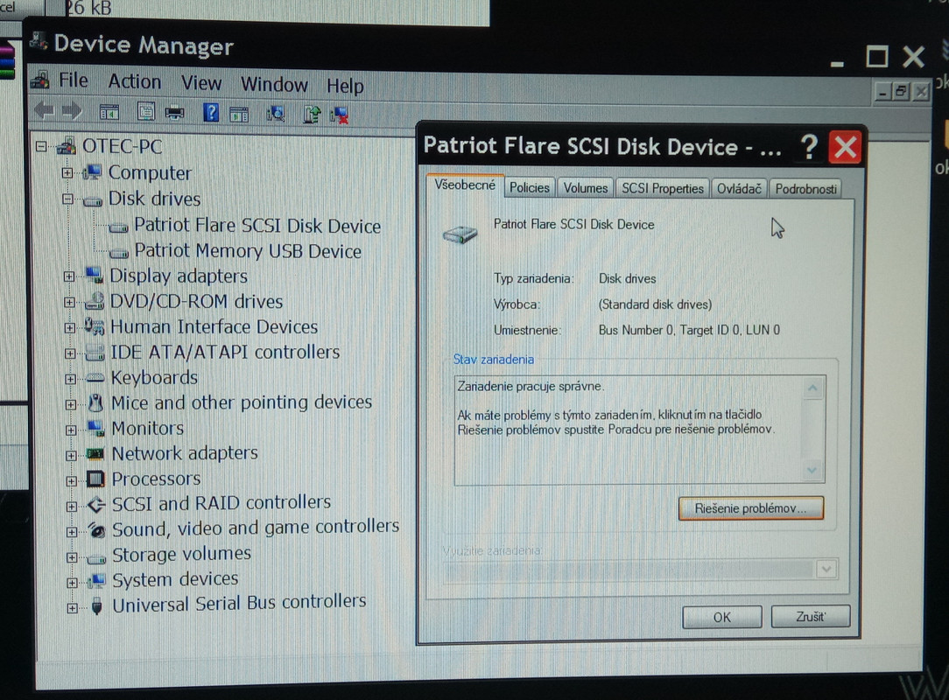Click the Print toolbar icon
Viewport: 949px width, 700px height.
175,113
